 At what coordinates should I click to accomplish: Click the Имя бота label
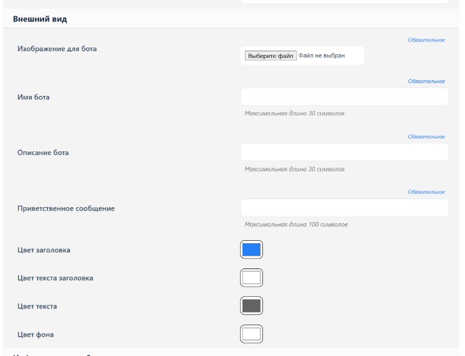coord(33,97)
